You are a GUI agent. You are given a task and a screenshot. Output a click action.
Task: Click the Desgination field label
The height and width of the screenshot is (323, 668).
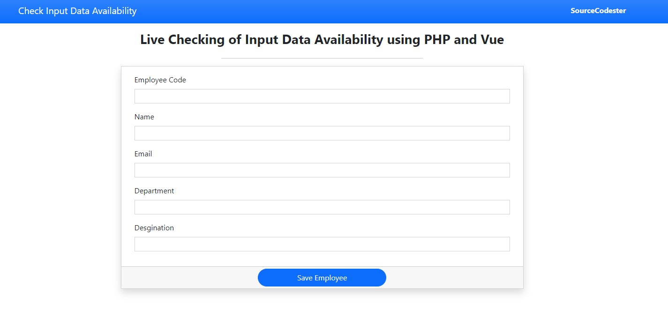[154, 228]
